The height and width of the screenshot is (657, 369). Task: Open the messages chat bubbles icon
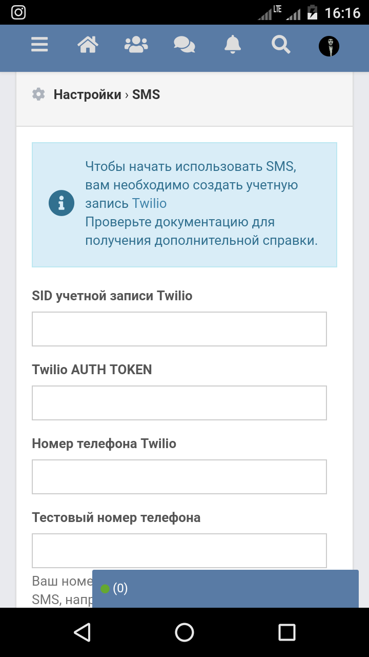pyautogui.click(x=184, y=45)
